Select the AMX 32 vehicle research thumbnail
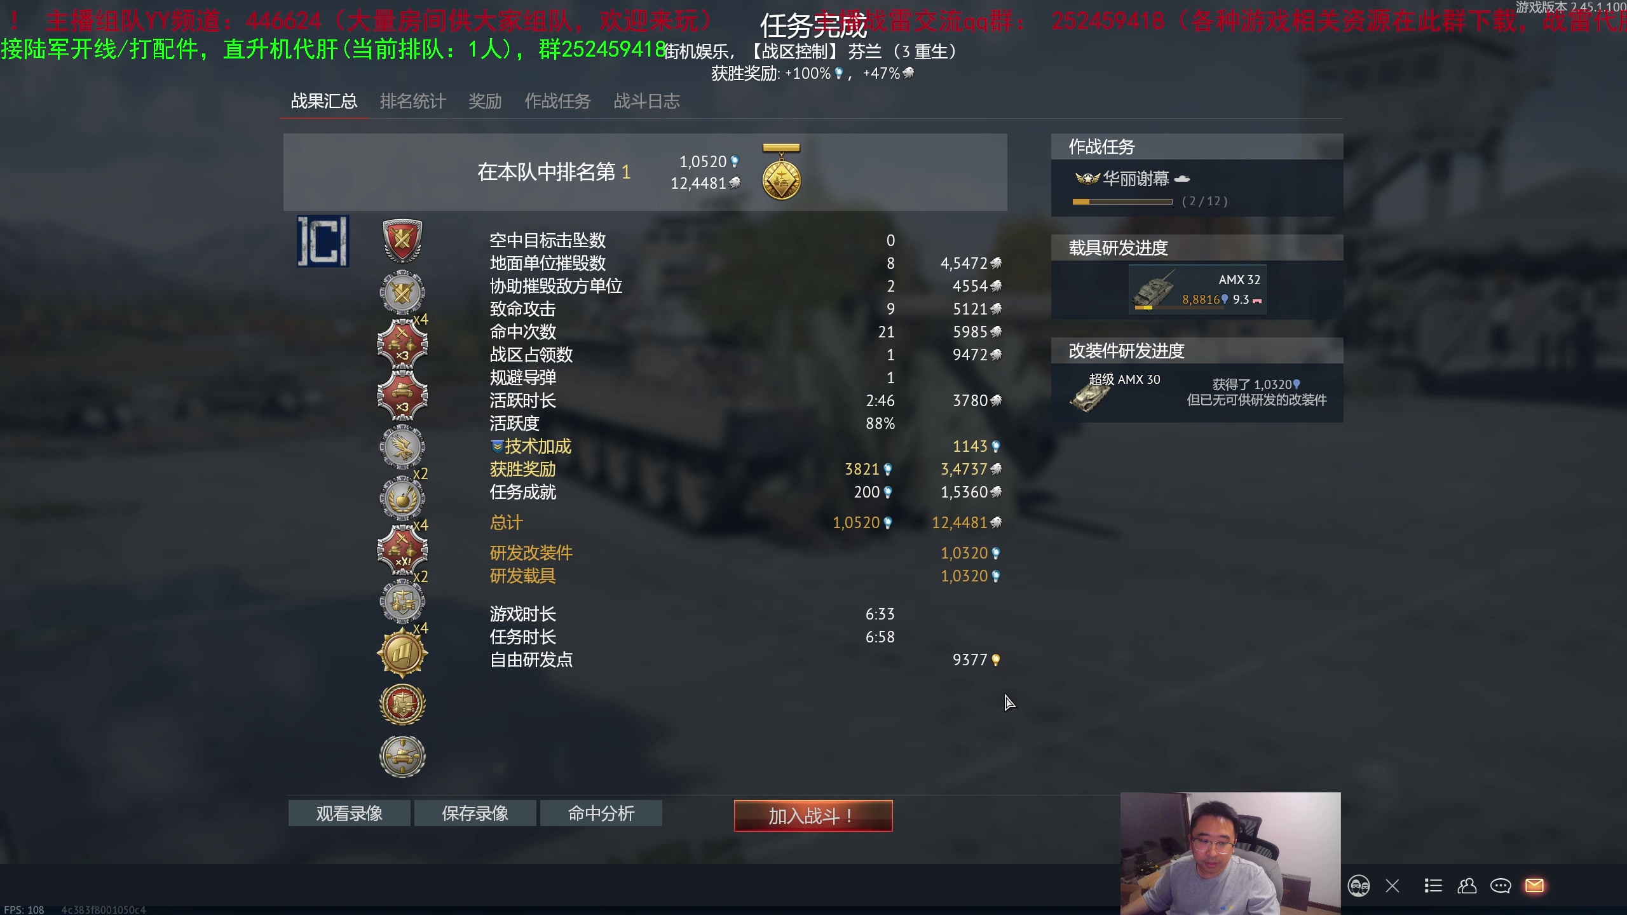The height and width of the screenshot is (915, 1627). point(1197,290)
